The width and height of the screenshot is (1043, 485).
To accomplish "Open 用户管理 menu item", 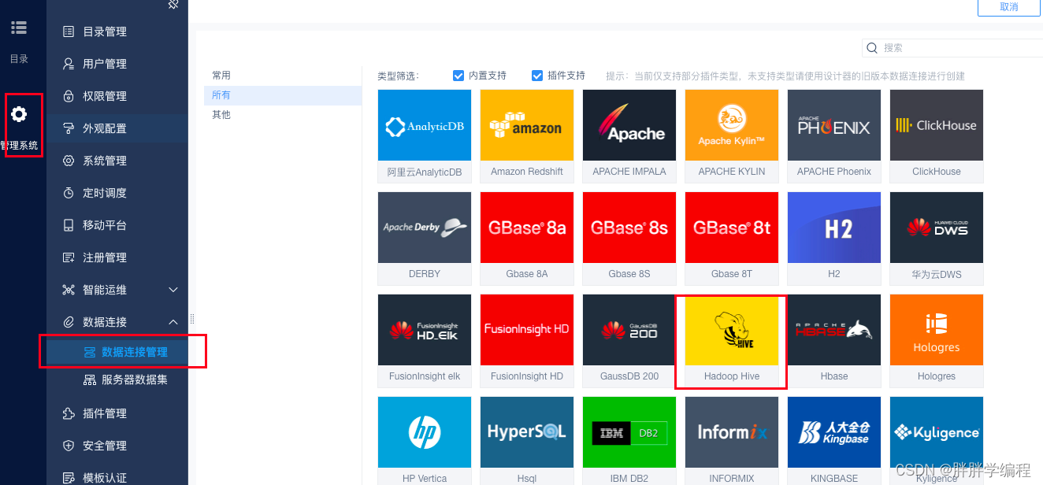I will (117, 64).
